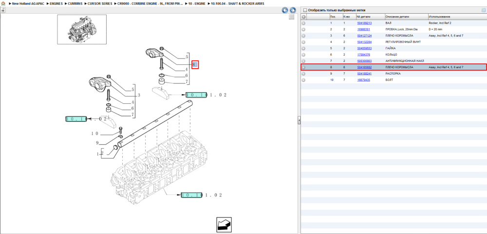Image resolution: width=487 pixels, height=234 pixels.
Task: Open part number link in ВАЛ row
Action: 364,23
